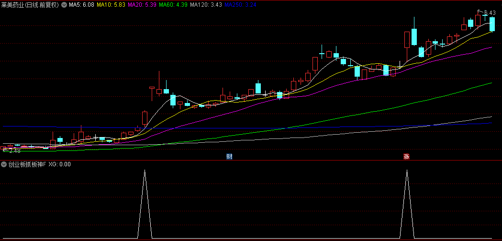Viewport: 502px width, 241px height.
Task: Select the MA120 indicator label
Action: point(206,5)
